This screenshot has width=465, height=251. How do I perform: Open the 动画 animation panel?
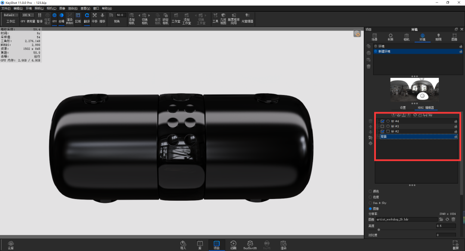[233, 245]
